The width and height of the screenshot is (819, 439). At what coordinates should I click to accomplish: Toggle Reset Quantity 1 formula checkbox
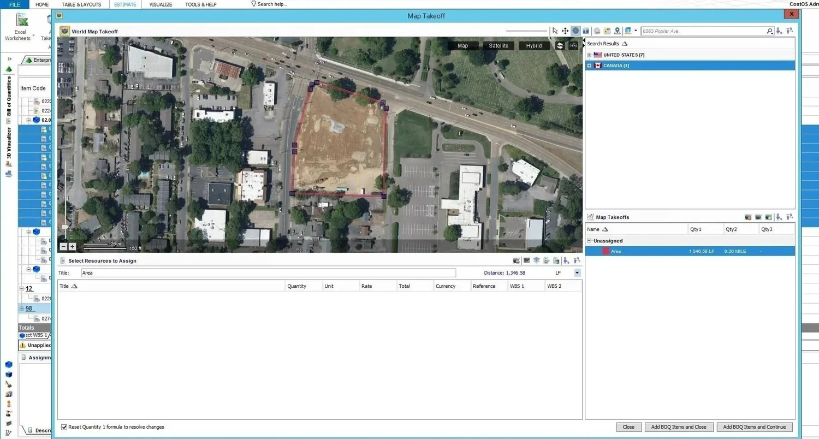(x=64, y=427)
